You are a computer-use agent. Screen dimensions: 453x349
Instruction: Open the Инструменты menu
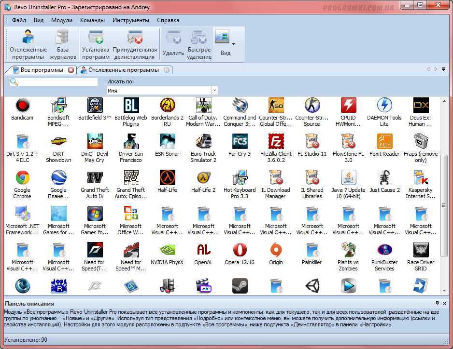[131, 20]
